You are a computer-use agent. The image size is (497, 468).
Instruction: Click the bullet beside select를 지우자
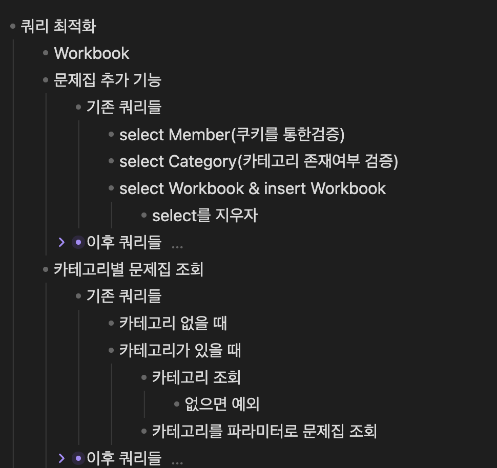(x=144, y=215)
